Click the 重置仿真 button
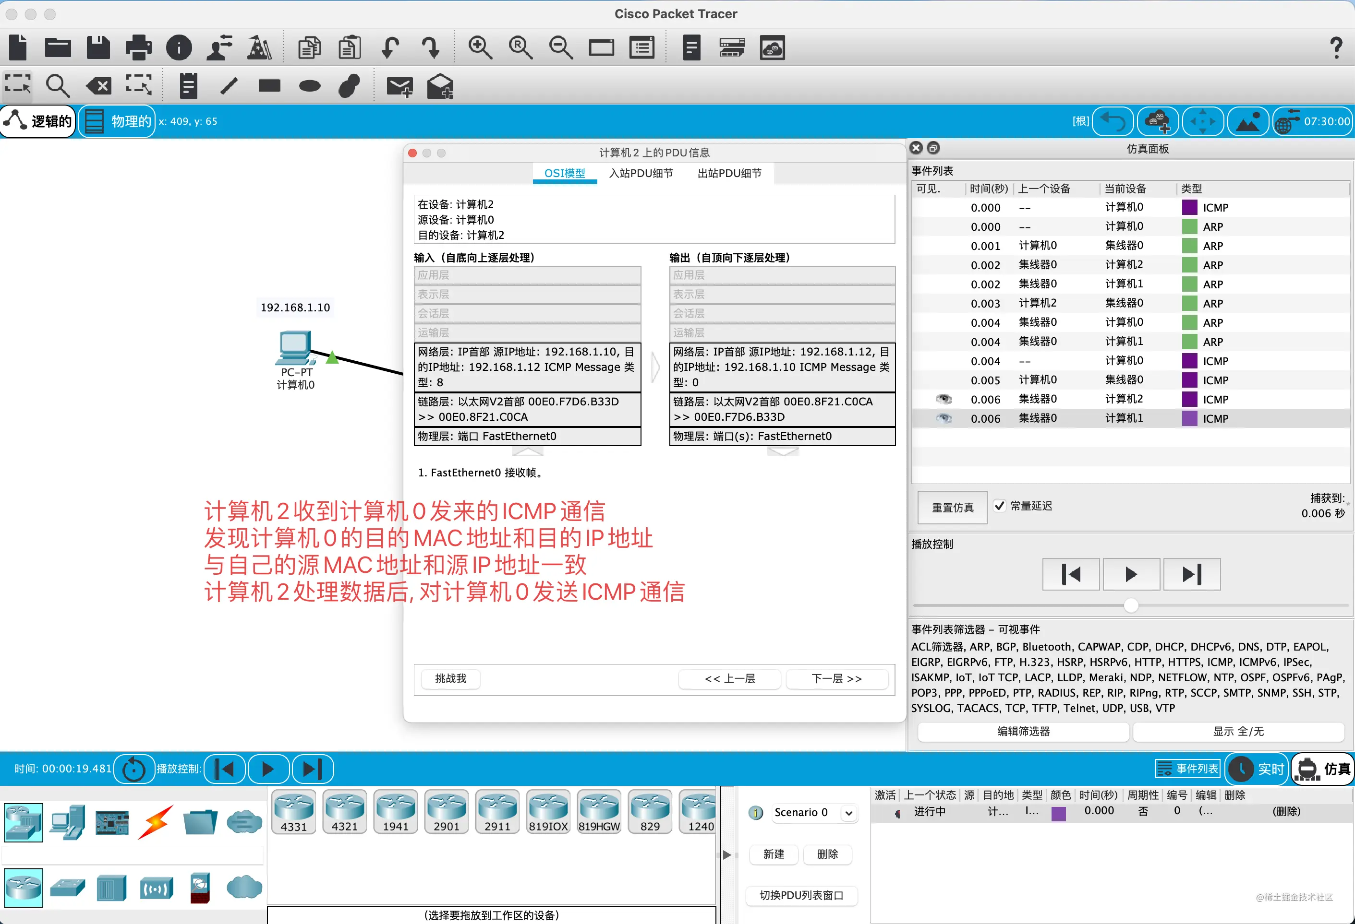This screenshot has height=924, width=1355. pos(952,508)
